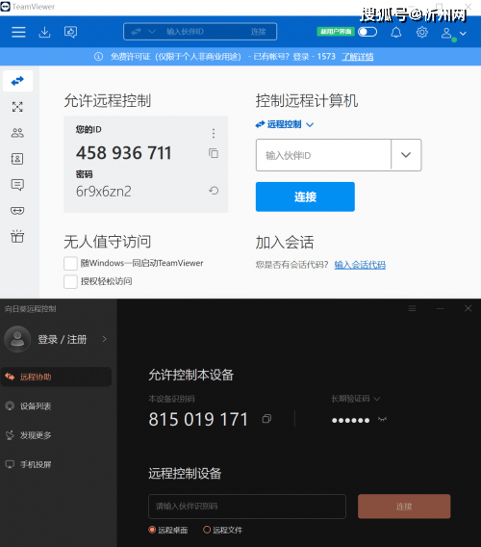481x547 pixels.
Task: Copy the TeamViewer ID 458 936 711
Action: [x=214, y=153]
